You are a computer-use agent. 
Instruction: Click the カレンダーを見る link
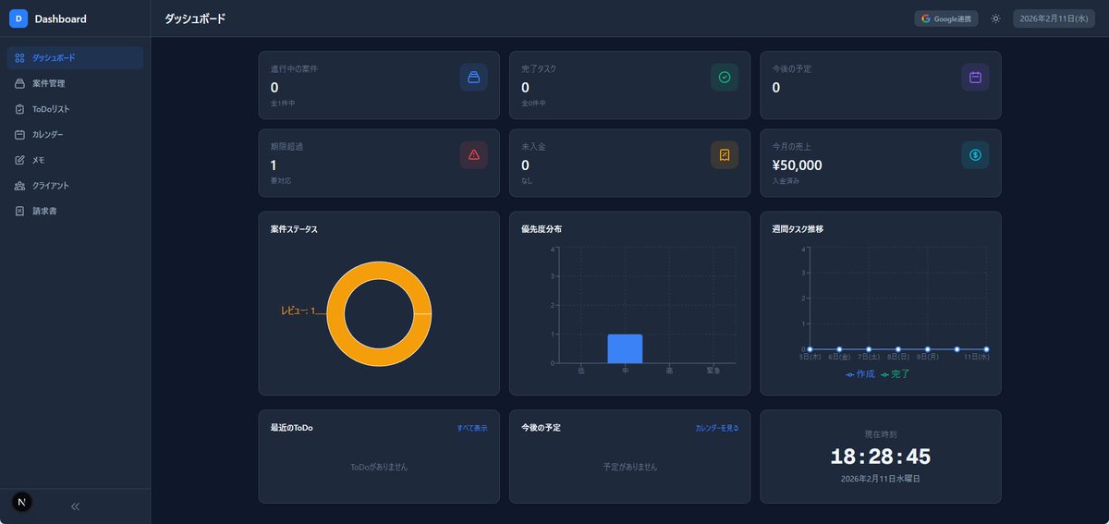(x=717, y=429)
